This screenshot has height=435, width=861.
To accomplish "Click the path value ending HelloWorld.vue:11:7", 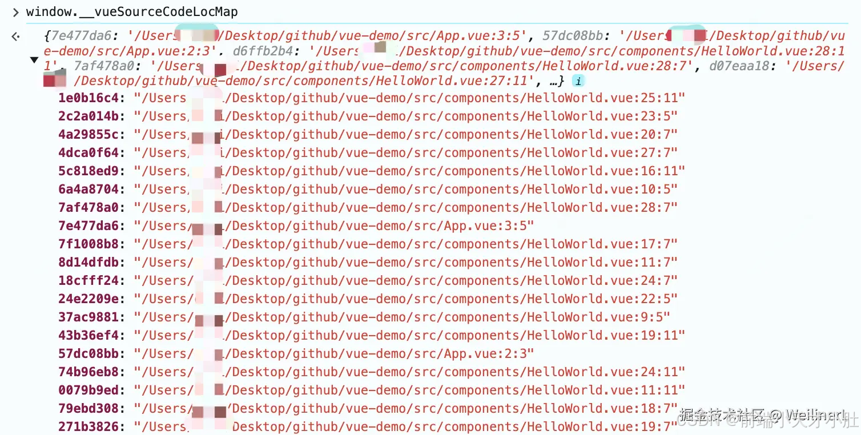I will click(x=406, y=262).
